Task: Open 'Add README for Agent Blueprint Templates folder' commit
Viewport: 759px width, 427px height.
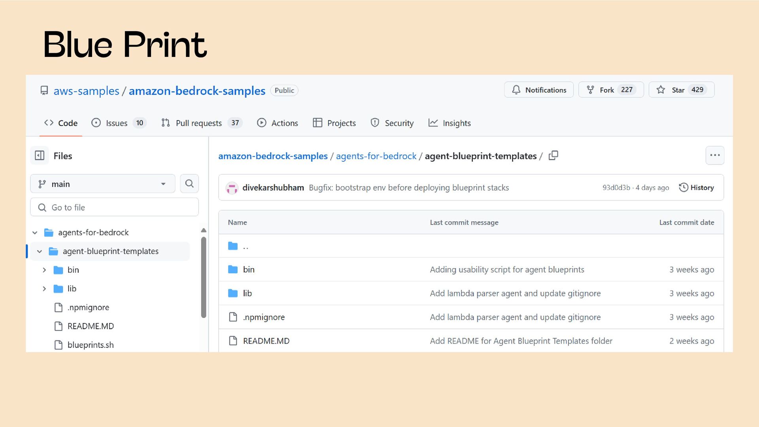Action: pos(521,341)
